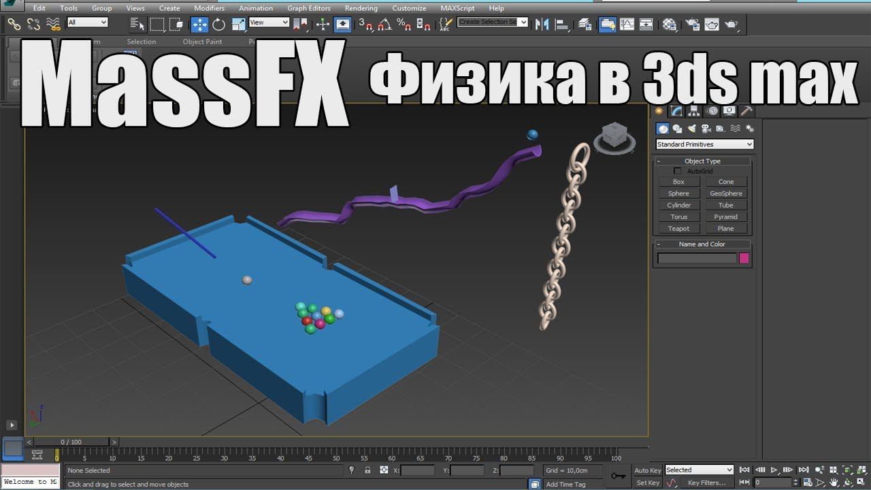Click the Sphere primitive button

(678, 193)
